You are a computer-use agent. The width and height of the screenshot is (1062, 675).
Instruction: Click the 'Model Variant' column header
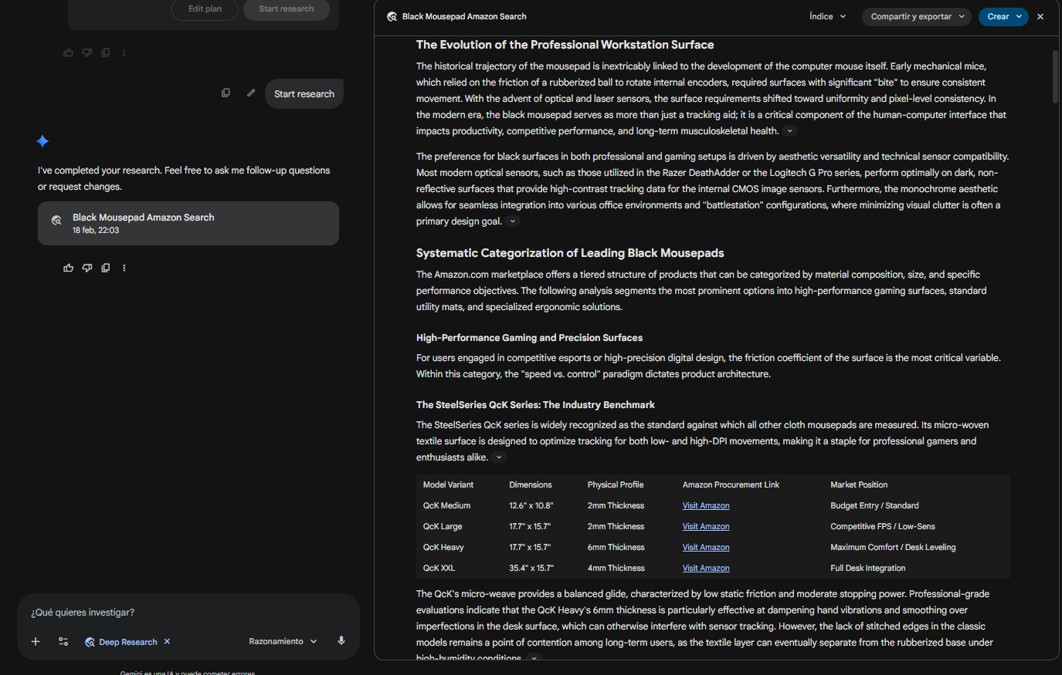[x=449, y=485]
